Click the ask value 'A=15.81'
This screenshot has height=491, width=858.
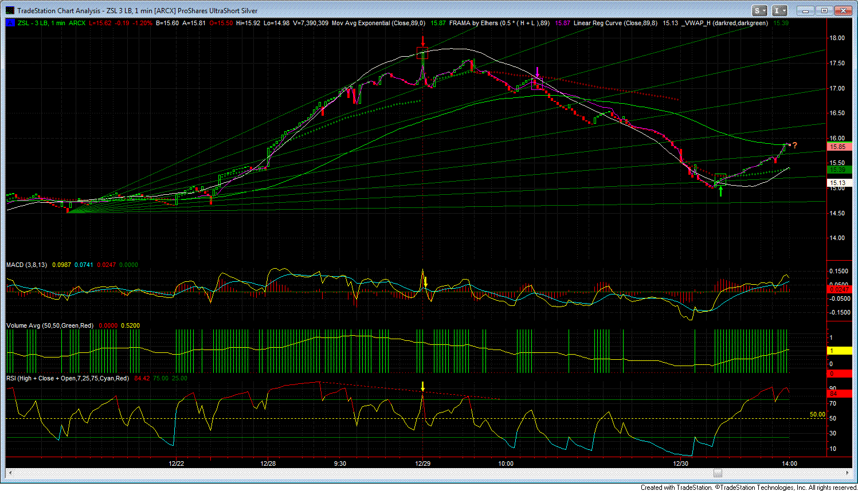click(x=194, y=23)
